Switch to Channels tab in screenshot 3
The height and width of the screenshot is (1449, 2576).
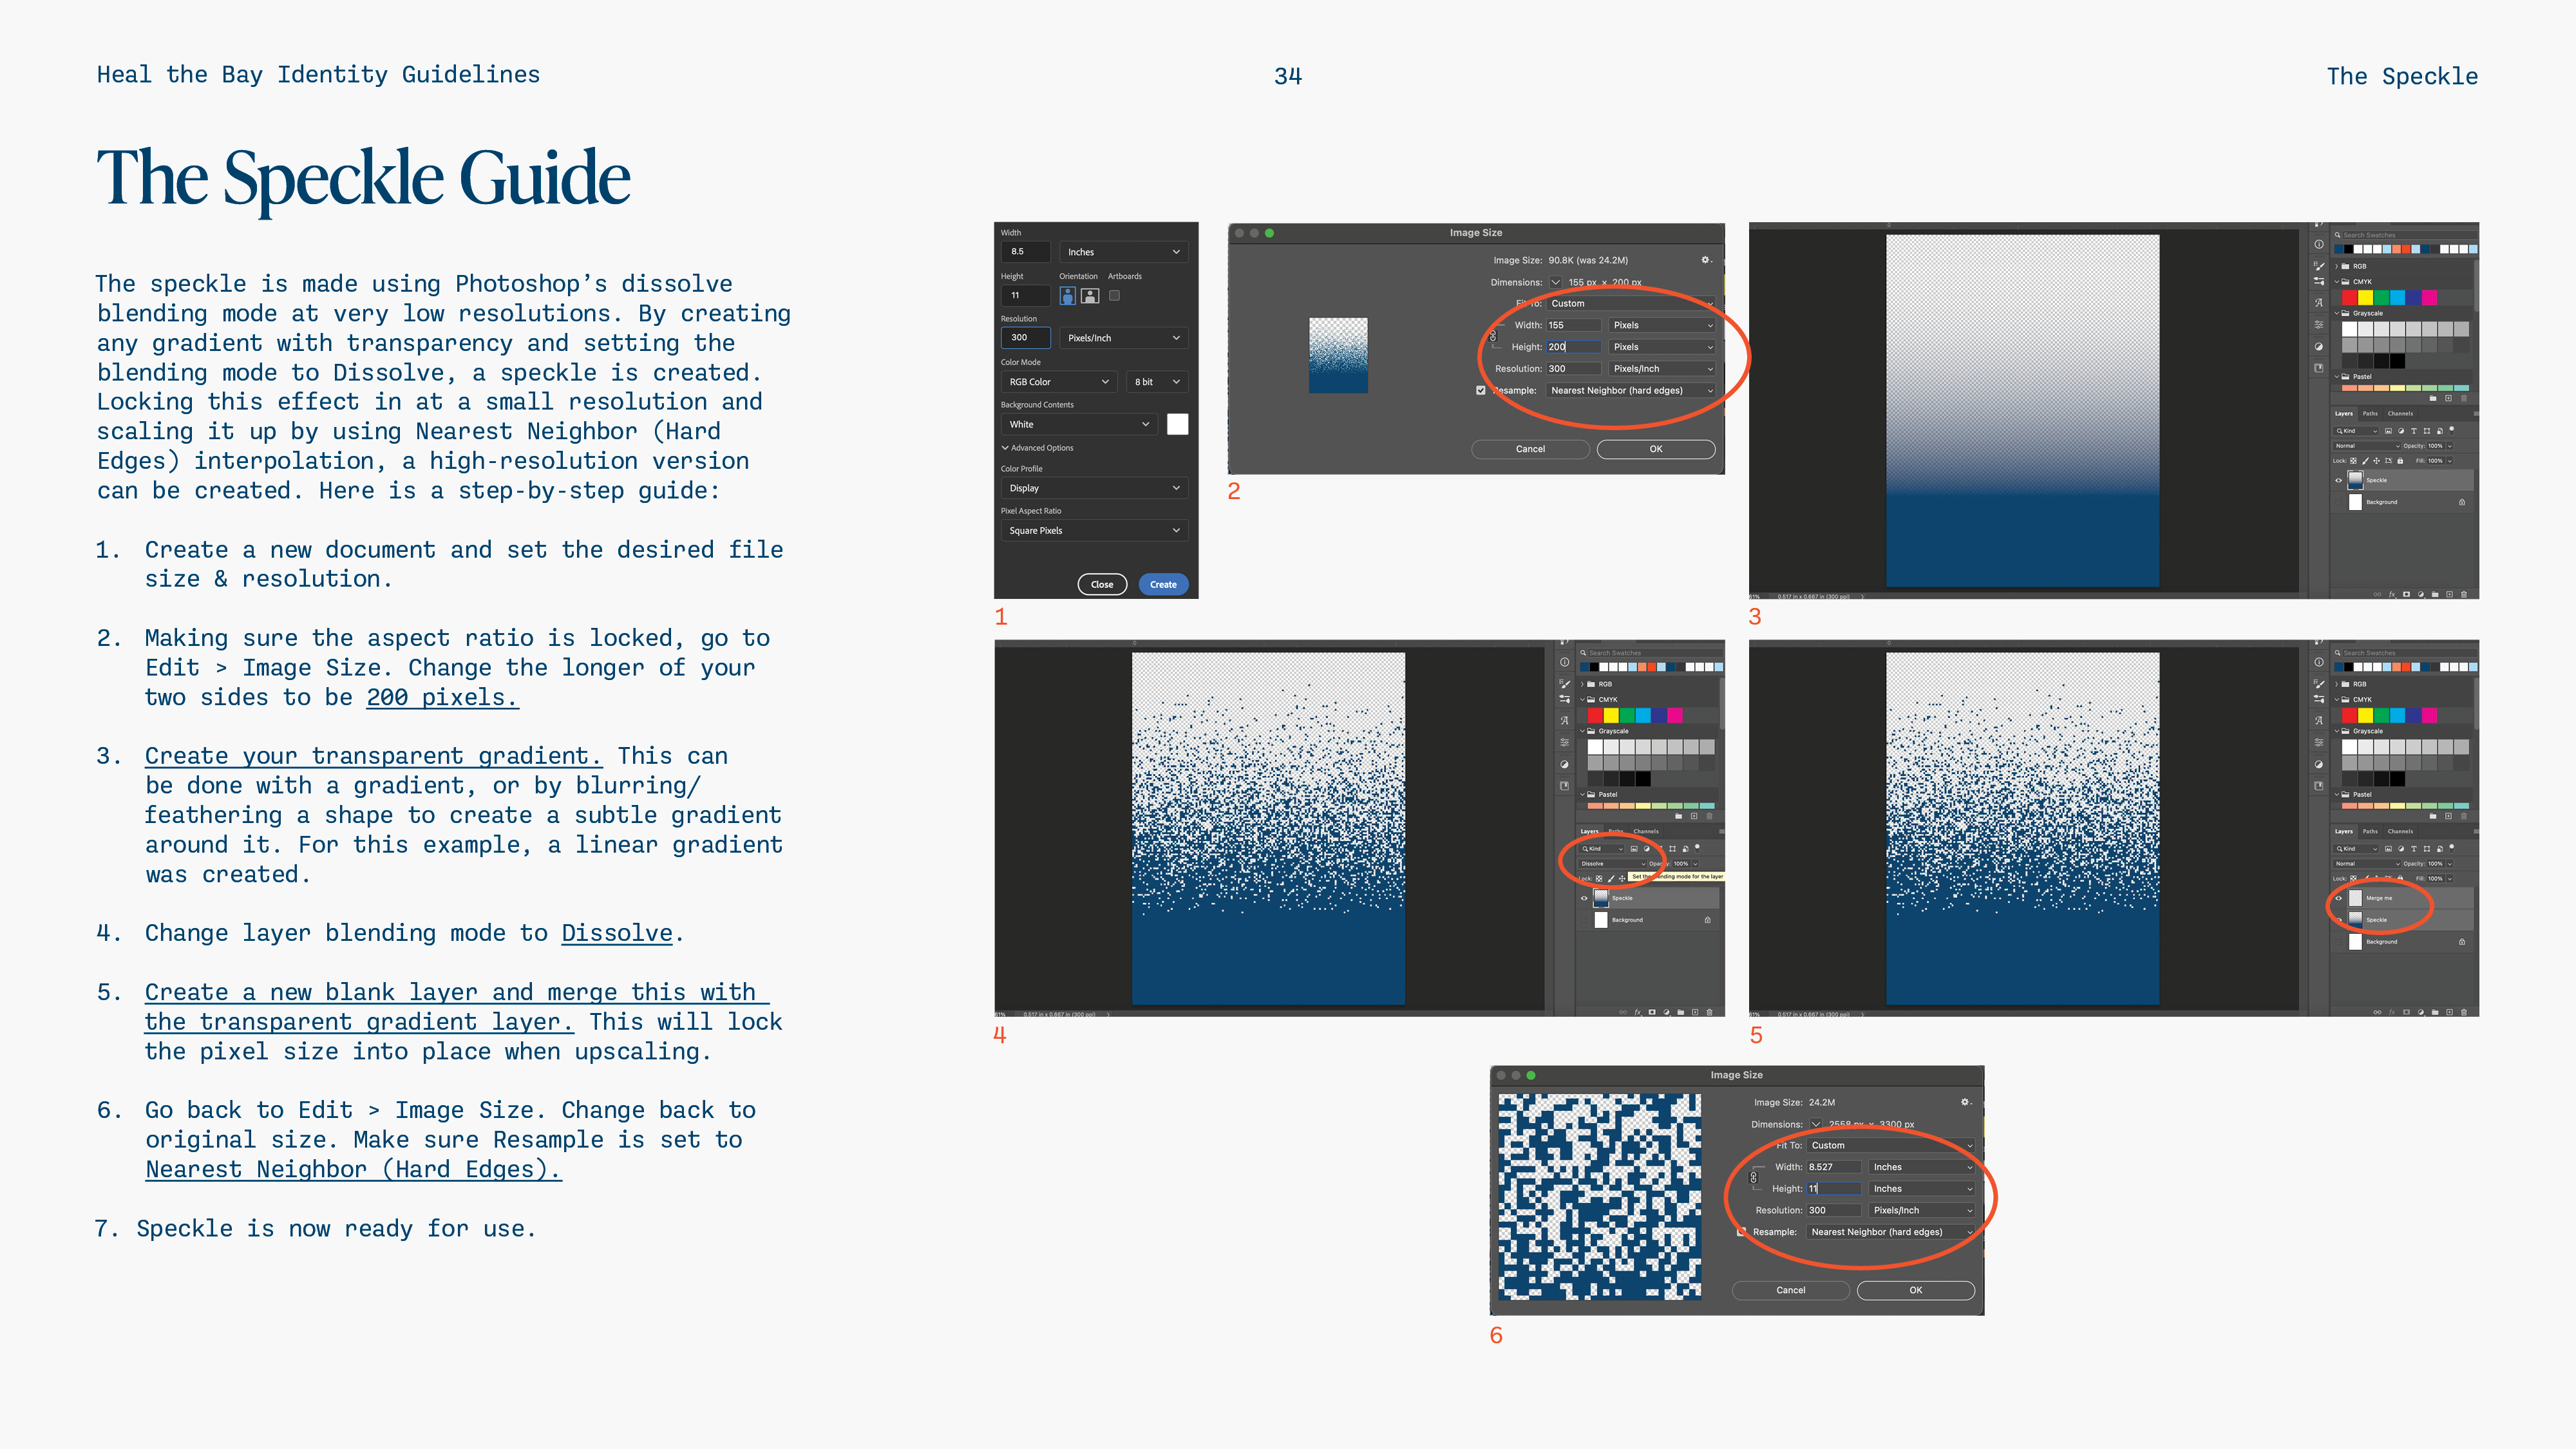click(x=2400, y=414)
